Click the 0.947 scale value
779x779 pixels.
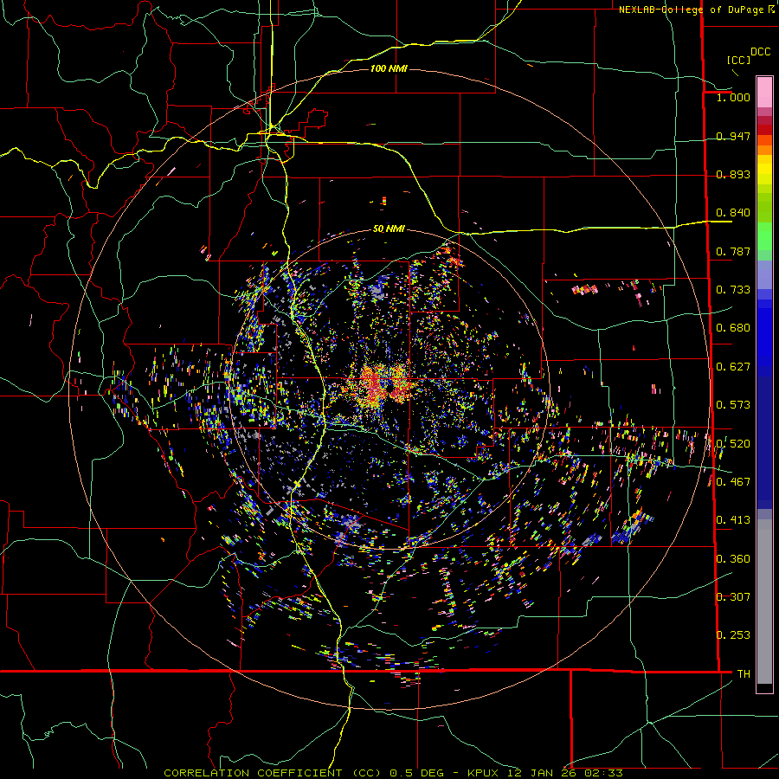coord(733,136)
